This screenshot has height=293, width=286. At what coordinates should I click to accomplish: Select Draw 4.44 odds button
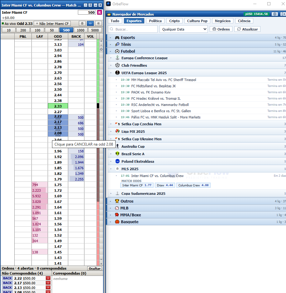165,185
